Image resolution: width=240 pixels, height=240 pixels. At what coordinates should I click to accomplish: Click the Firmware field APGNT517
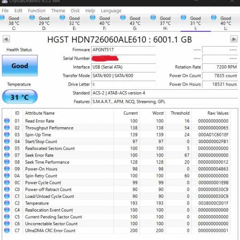coord(123,50)
